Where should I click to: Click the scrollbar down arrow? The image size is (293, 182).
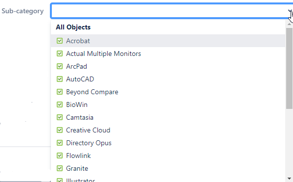(289, 179)
